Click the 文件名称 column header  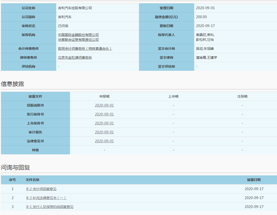tap(33, 180)
